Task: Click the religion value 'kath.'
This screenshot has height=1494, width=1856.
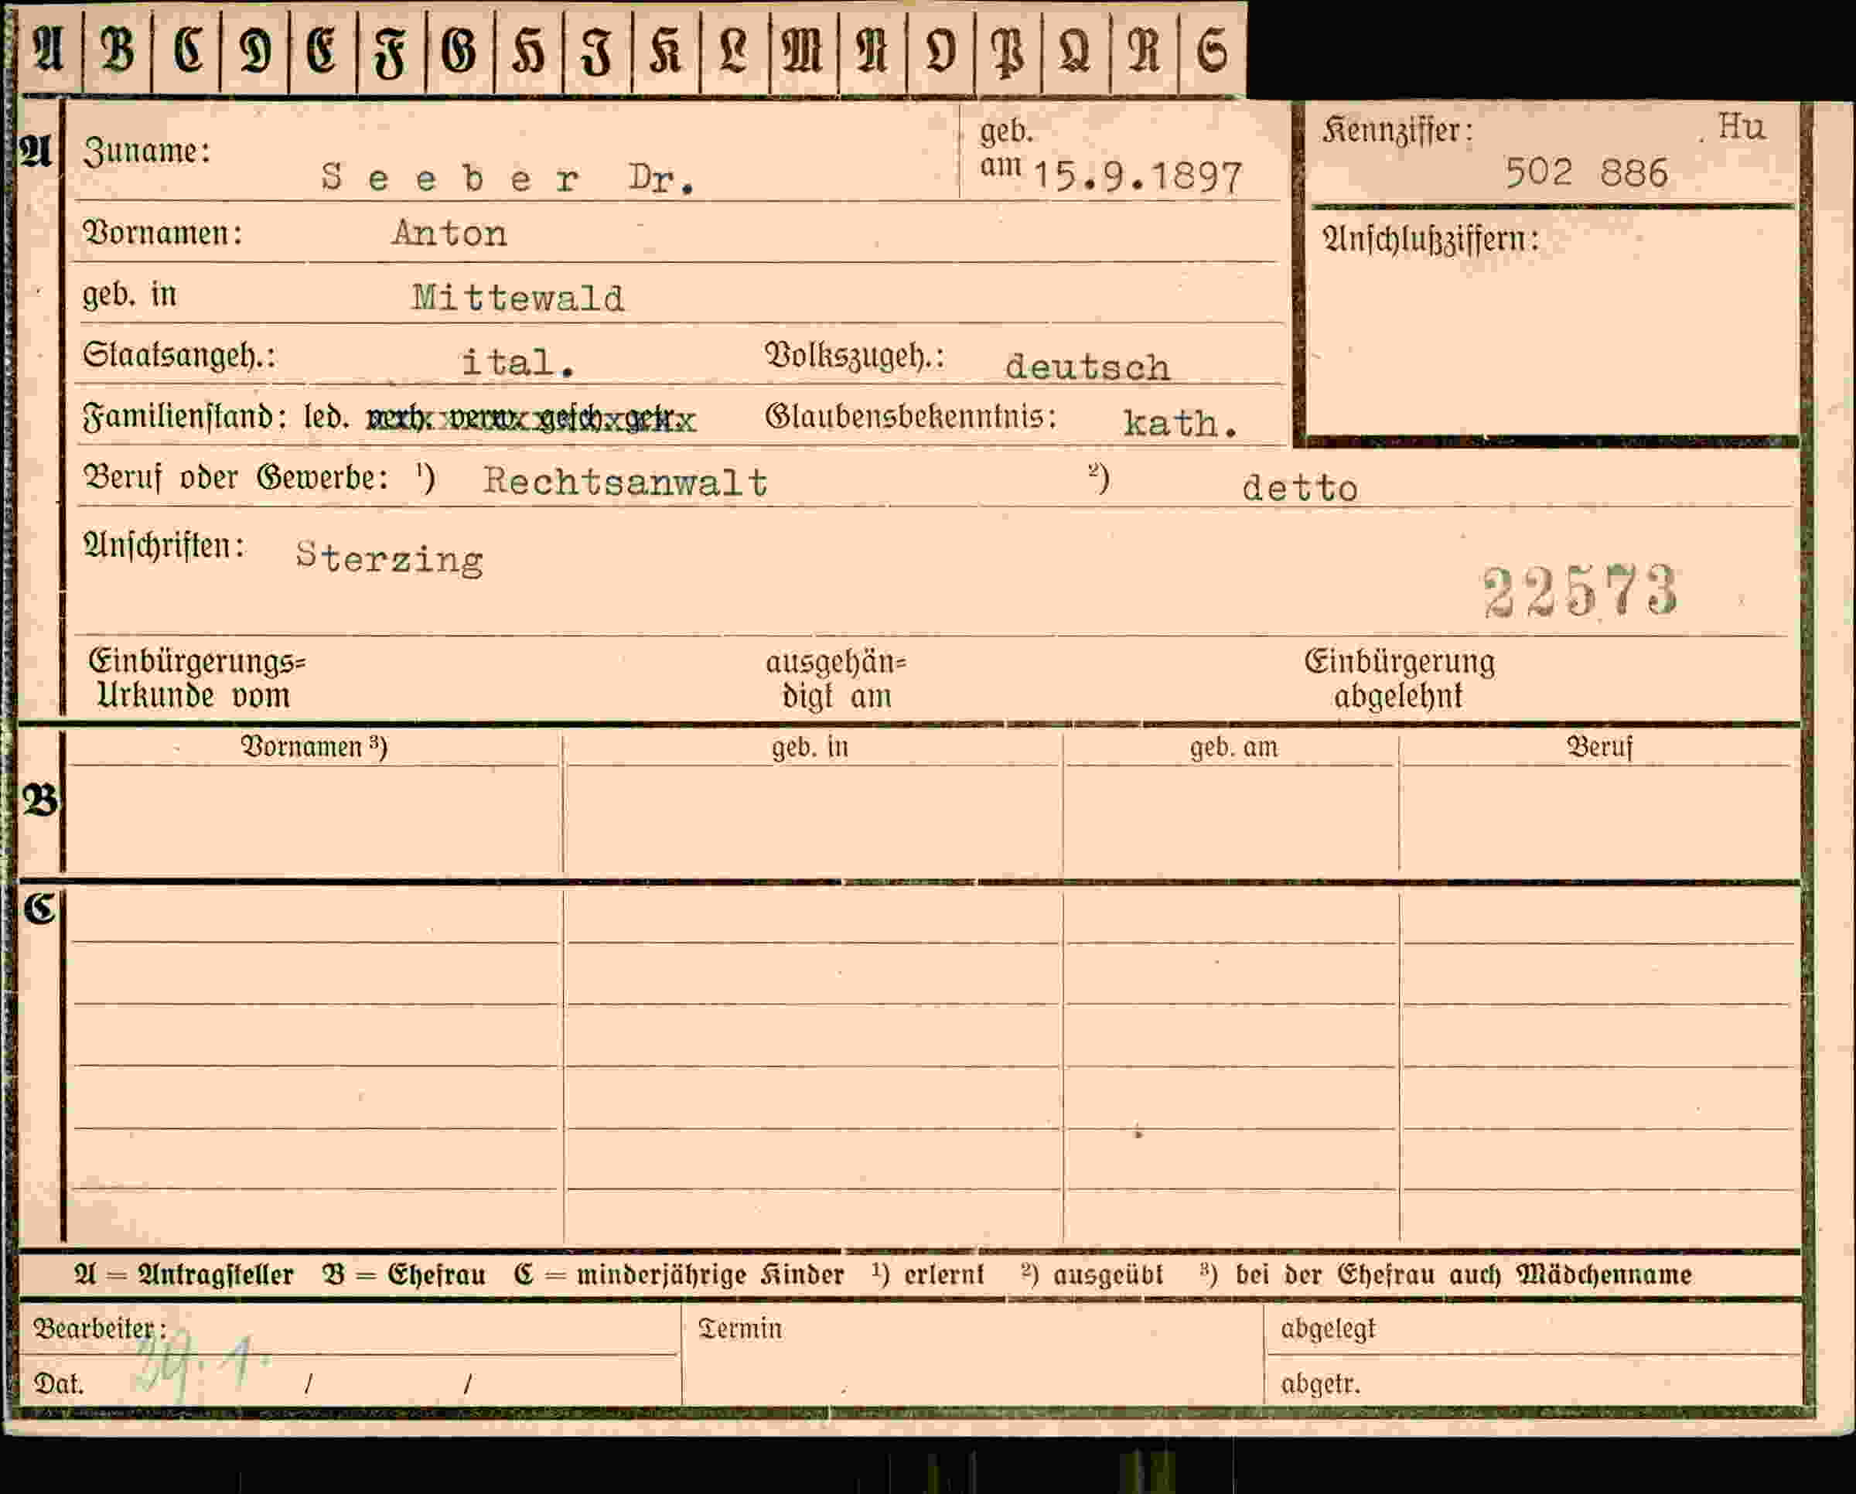Action: (1180, 424)
